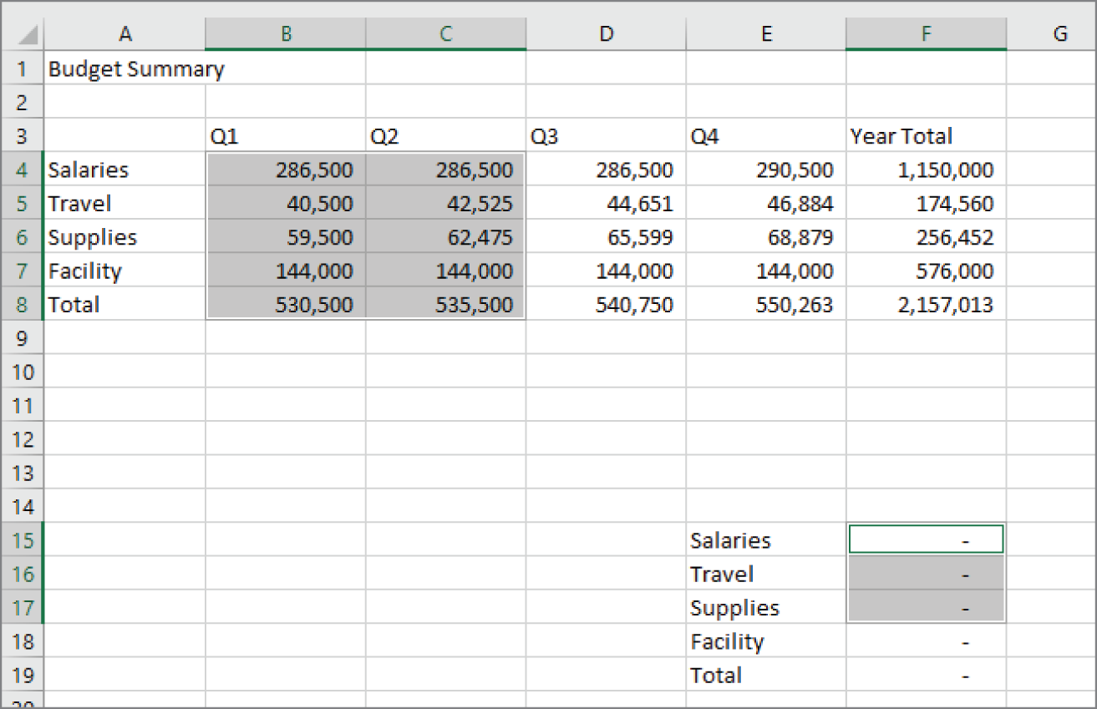The height and width of the screenshot is (709, 1097).
Task: Select column A header
Action: pos(124,34)
